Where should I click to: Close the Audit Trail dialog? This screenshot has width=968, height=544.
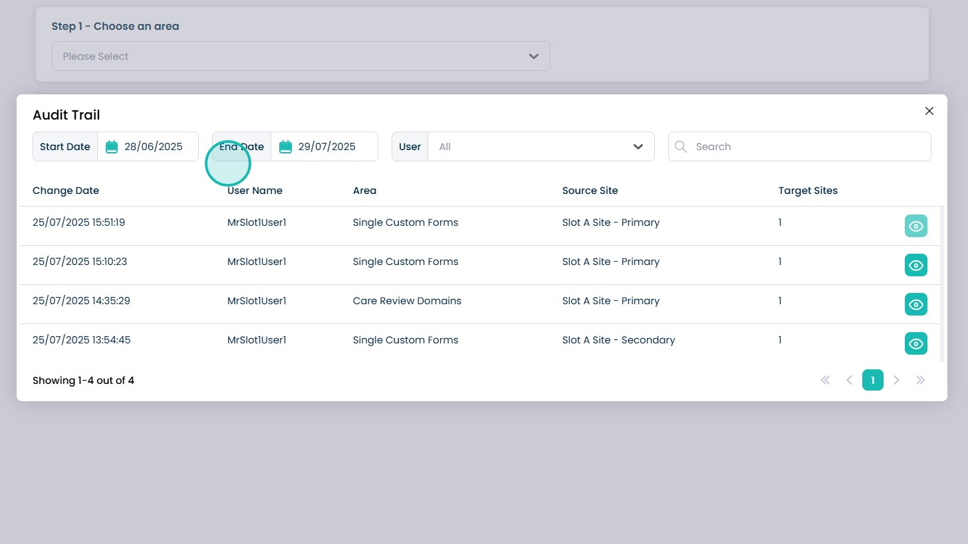coord(929,111)
